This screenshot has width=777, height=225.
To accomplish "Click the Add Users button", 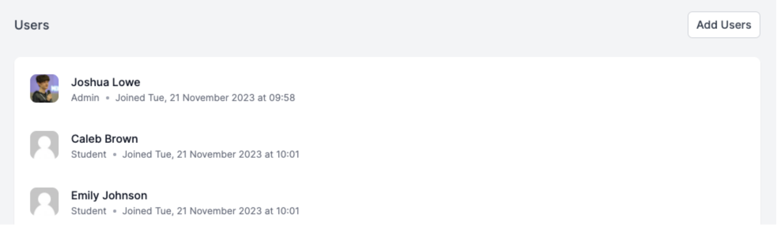I will 723,25.
